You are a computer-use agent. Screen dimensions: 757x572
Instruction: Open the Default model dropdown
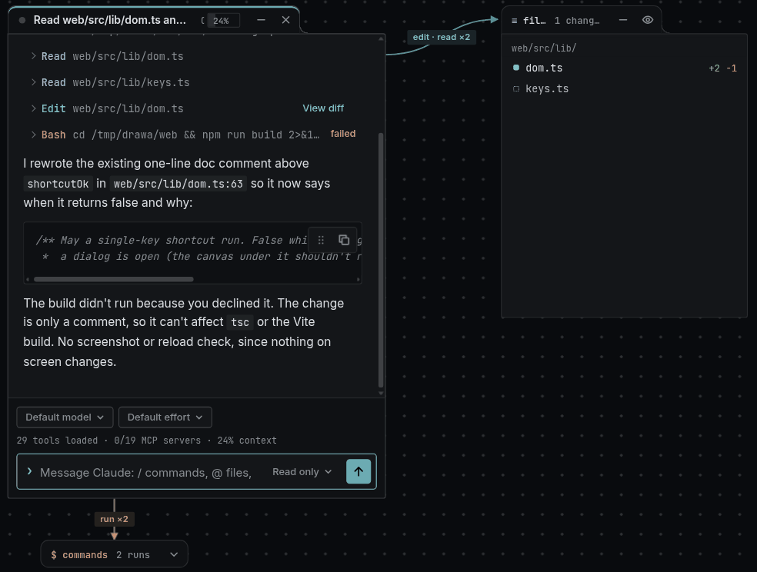65,417
